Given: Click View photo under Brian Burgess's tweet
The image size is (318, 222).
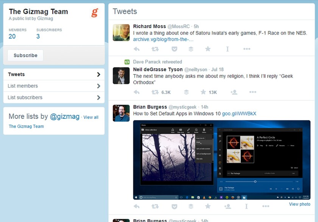Looking at the screenshot, I should [299, 204].
